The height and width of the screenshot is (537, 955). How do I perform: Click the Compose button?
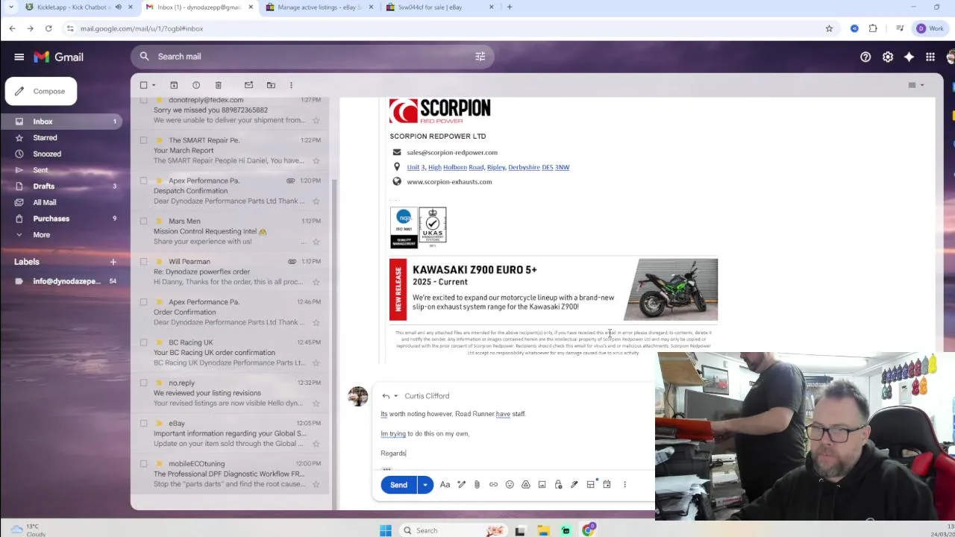click(x=41, y=91)
